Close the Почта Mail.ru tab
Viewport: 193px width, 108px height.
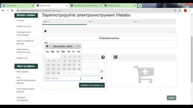pyautogui.click(x=33, y=6)
